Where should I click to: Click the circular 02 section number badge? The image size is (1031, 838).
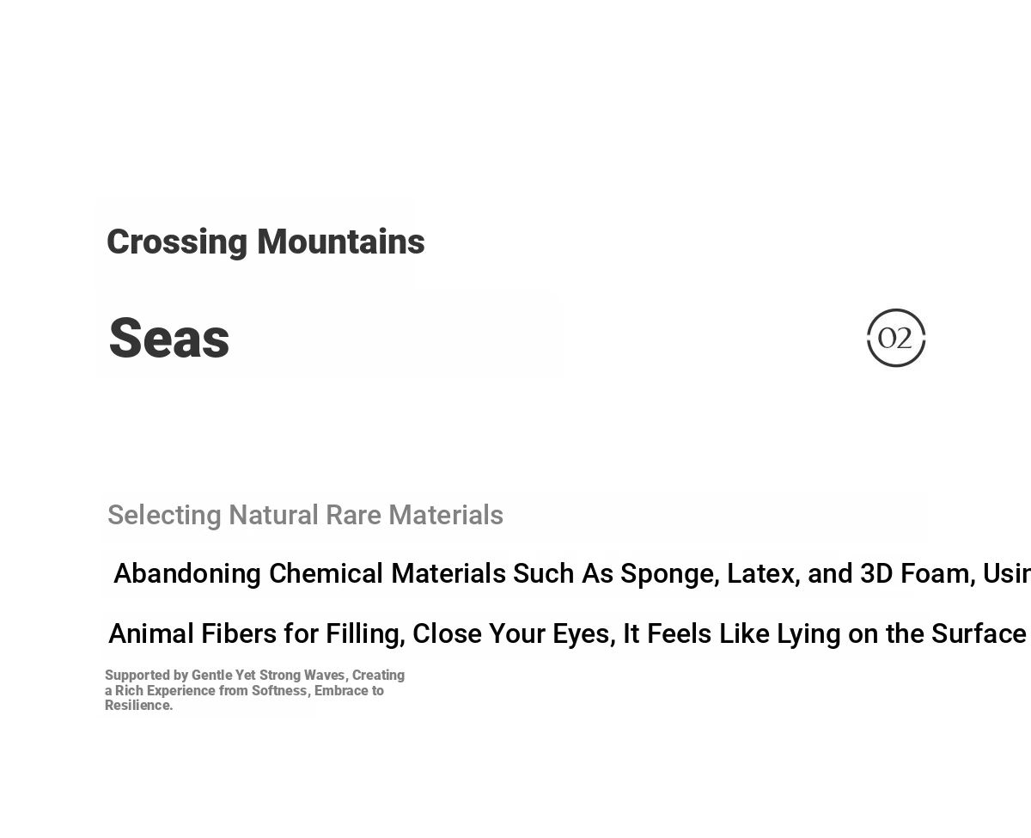pos(896,338)
